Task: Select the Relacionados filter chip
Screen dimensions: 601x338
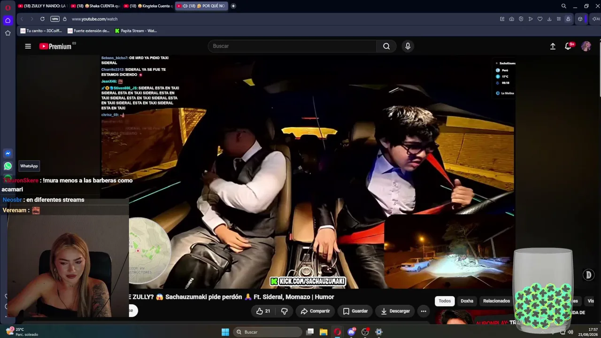Action: point(496,301)
